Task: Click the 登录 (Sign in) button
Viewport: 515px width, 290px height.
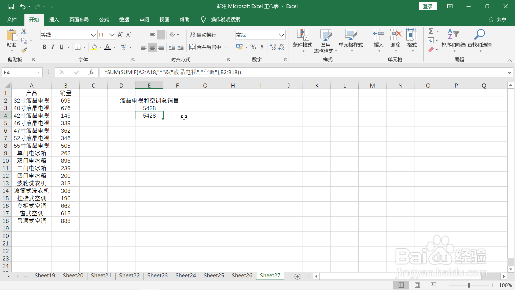Action: pos(428,6)
